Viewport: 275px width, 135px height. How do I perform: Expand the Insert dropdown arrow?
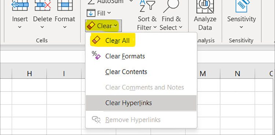[x=20, y=27]
